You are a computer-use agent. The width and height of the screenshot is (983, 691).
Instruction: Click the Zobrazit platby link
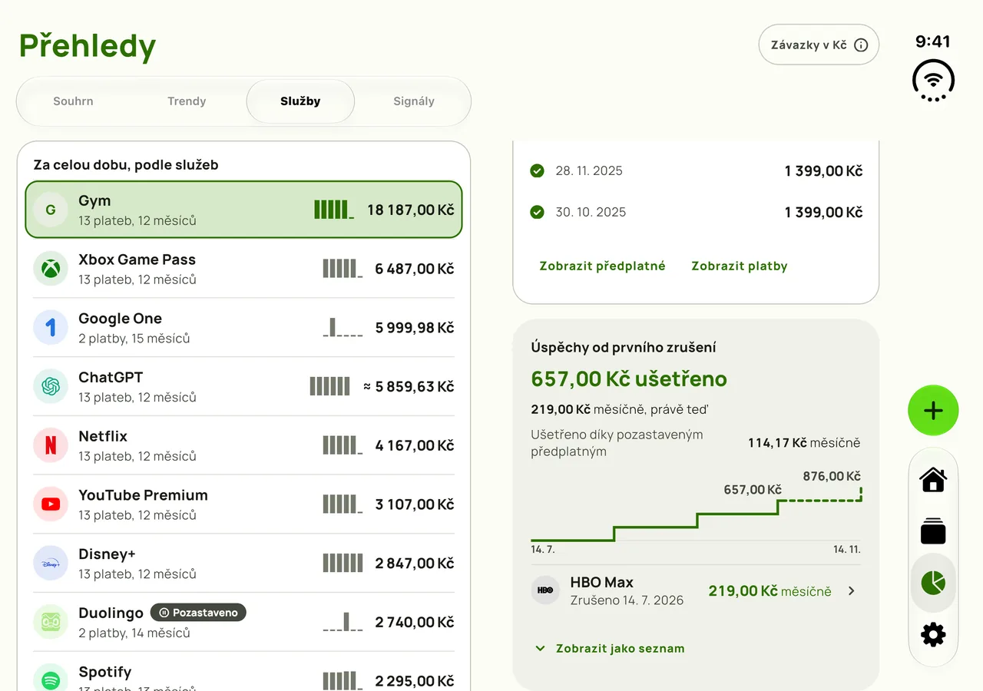point(740,266)
